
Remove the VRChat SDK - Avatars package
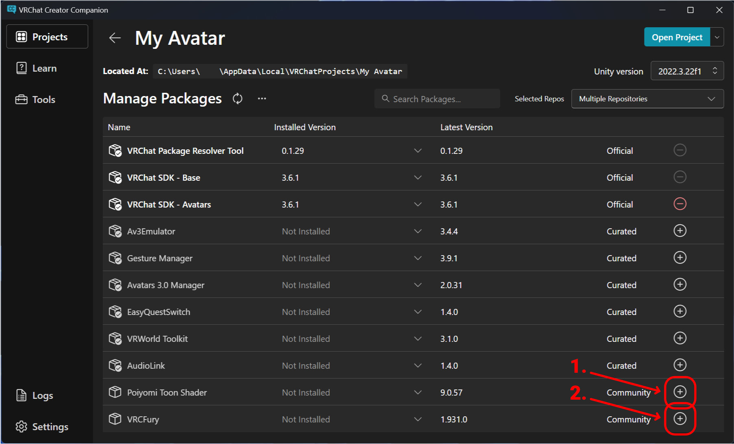(680, 204)
